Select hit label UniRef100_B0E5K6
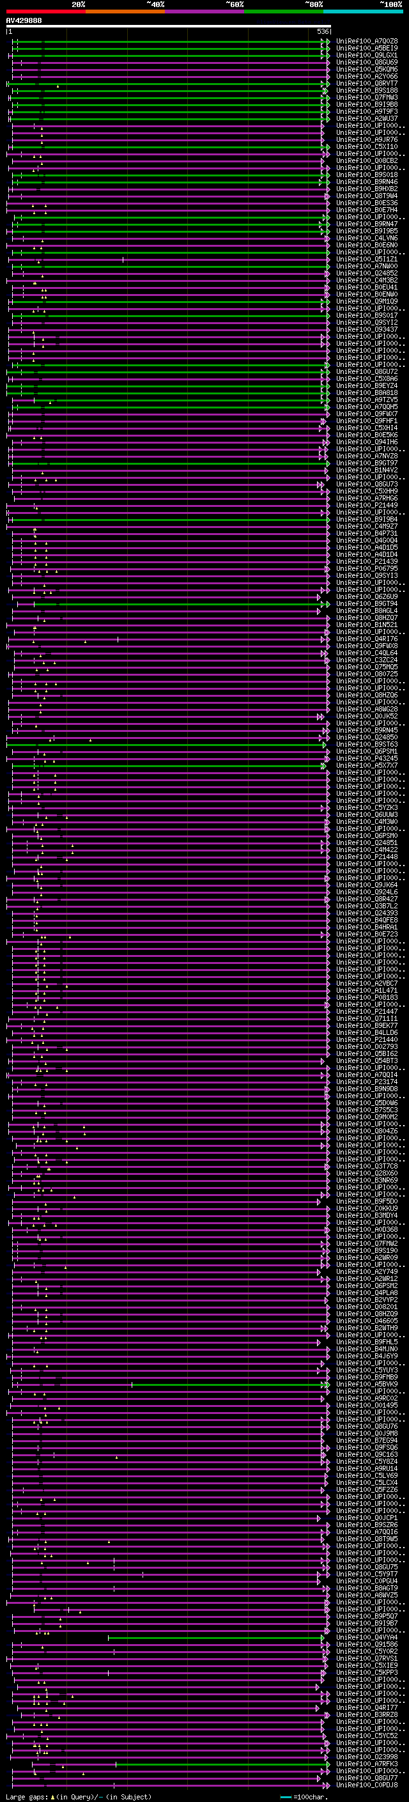 [367, 435]
